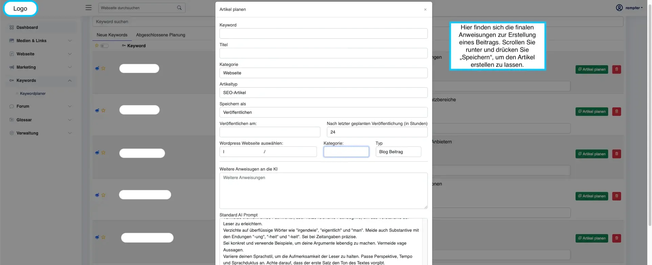
Task: Click the Dashboard grid icon in sidebar
Action: tap(12, 28)
